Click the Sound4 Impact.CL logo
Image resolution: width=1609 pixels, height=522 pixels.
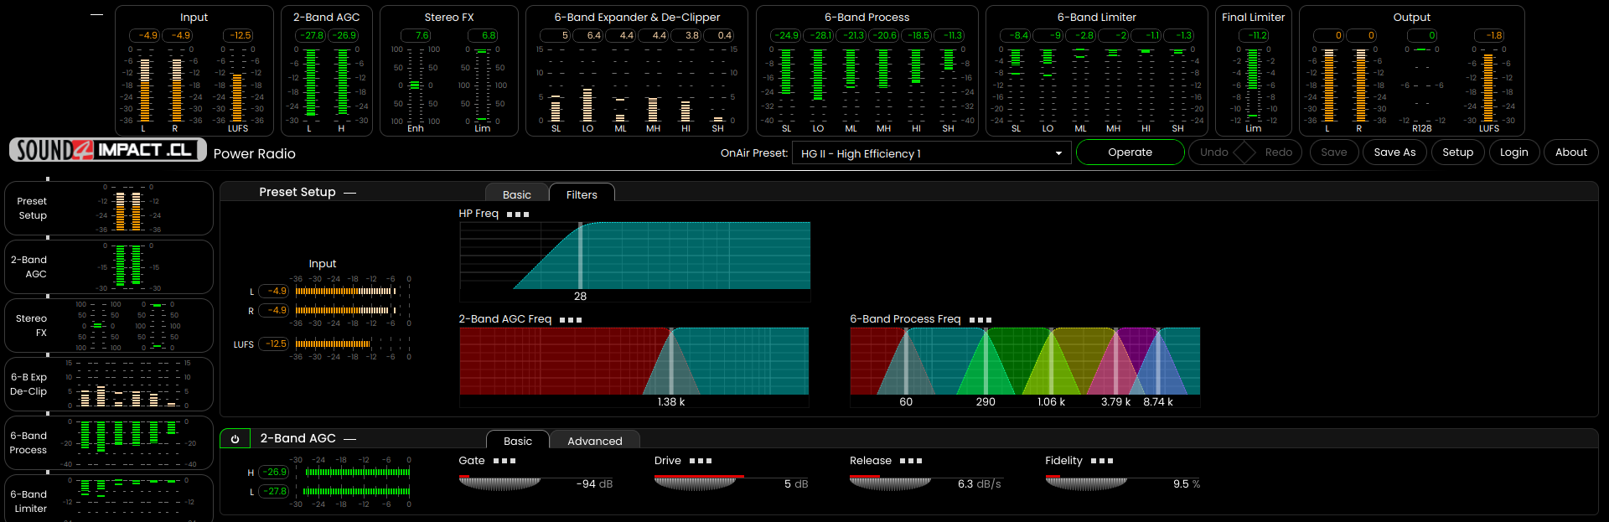tap(107, 150)
